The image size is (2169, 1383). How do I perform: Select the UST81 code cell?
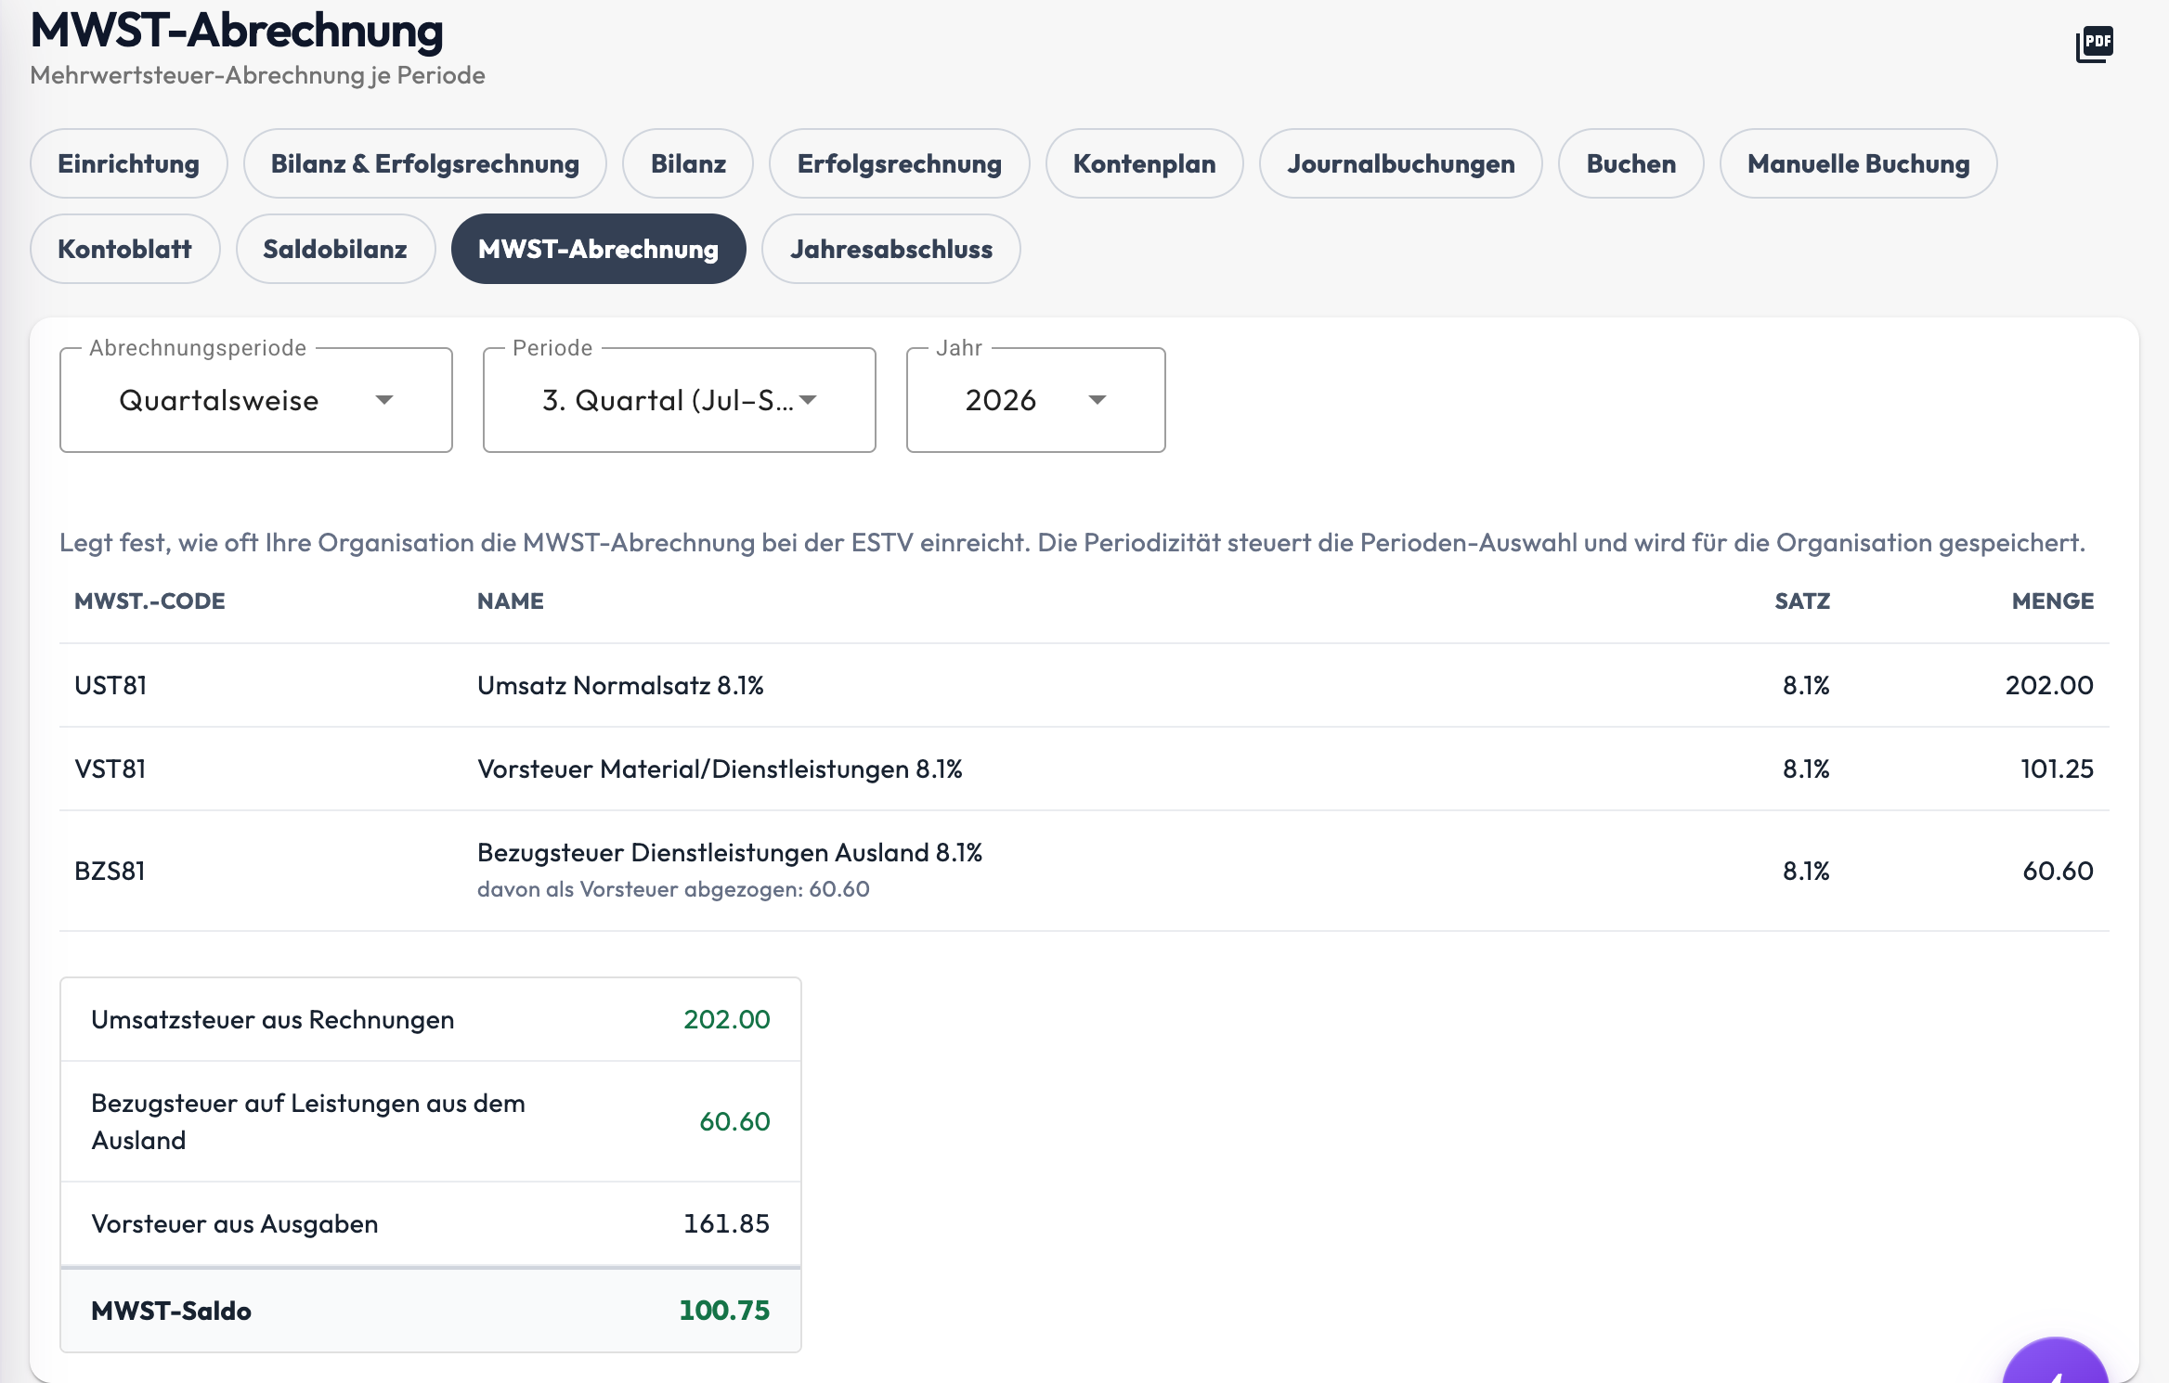click(110, 685)
